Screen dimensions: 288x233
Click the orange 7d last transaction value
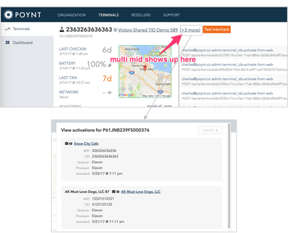tap(107, 79)
